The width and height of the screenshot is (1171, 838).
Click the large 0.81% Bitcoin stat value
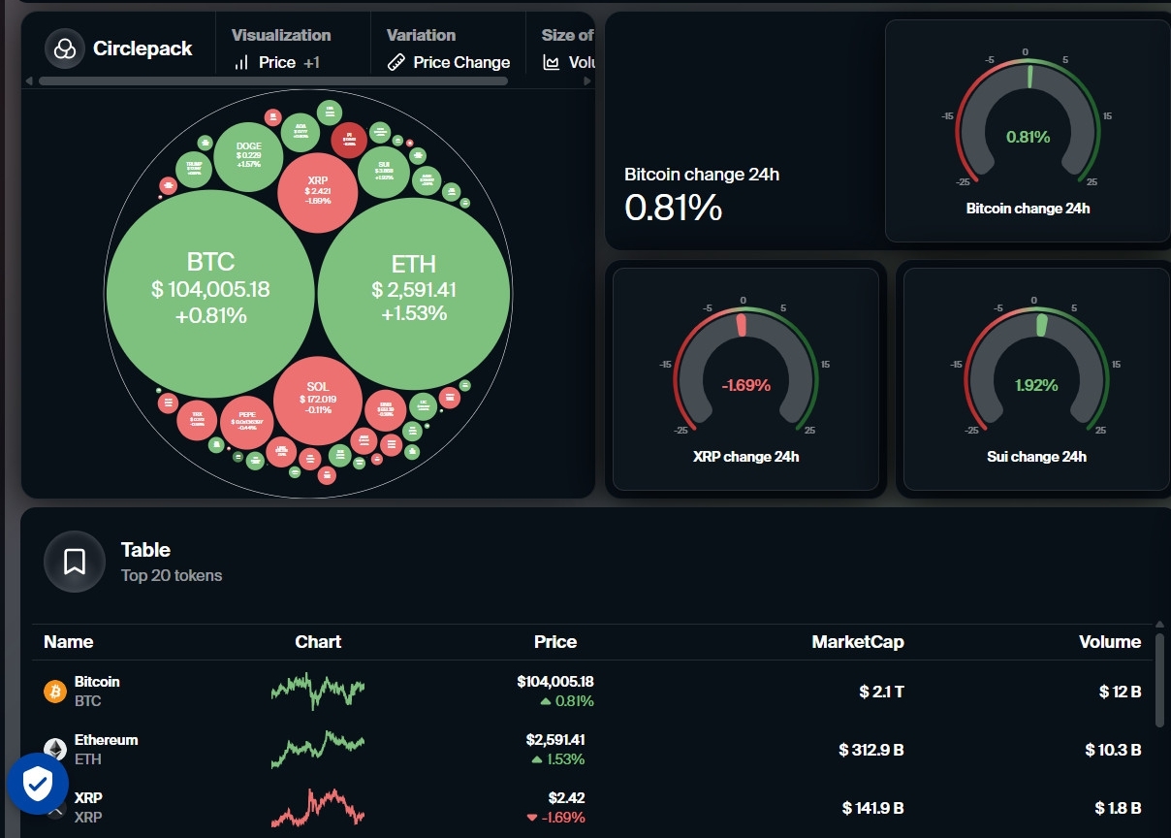[x=673, y=208]
